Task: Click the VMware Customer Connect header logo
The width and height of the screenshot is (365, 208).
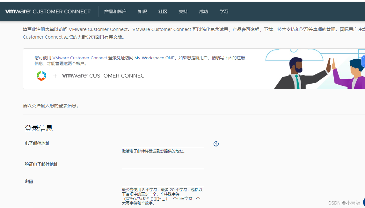Action: [48, 11]
